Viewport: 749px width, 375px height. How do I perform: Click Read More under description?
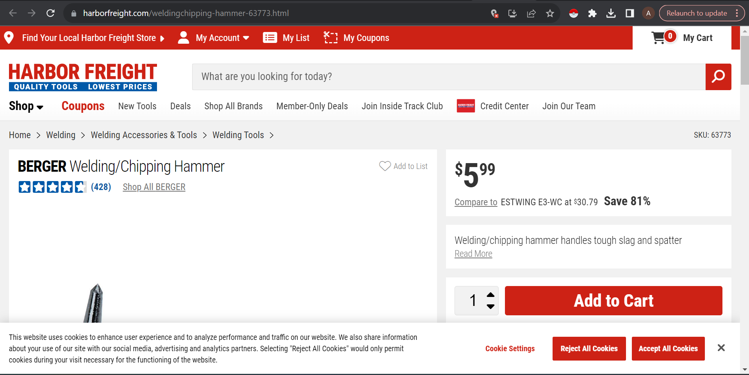coord(473,254)
